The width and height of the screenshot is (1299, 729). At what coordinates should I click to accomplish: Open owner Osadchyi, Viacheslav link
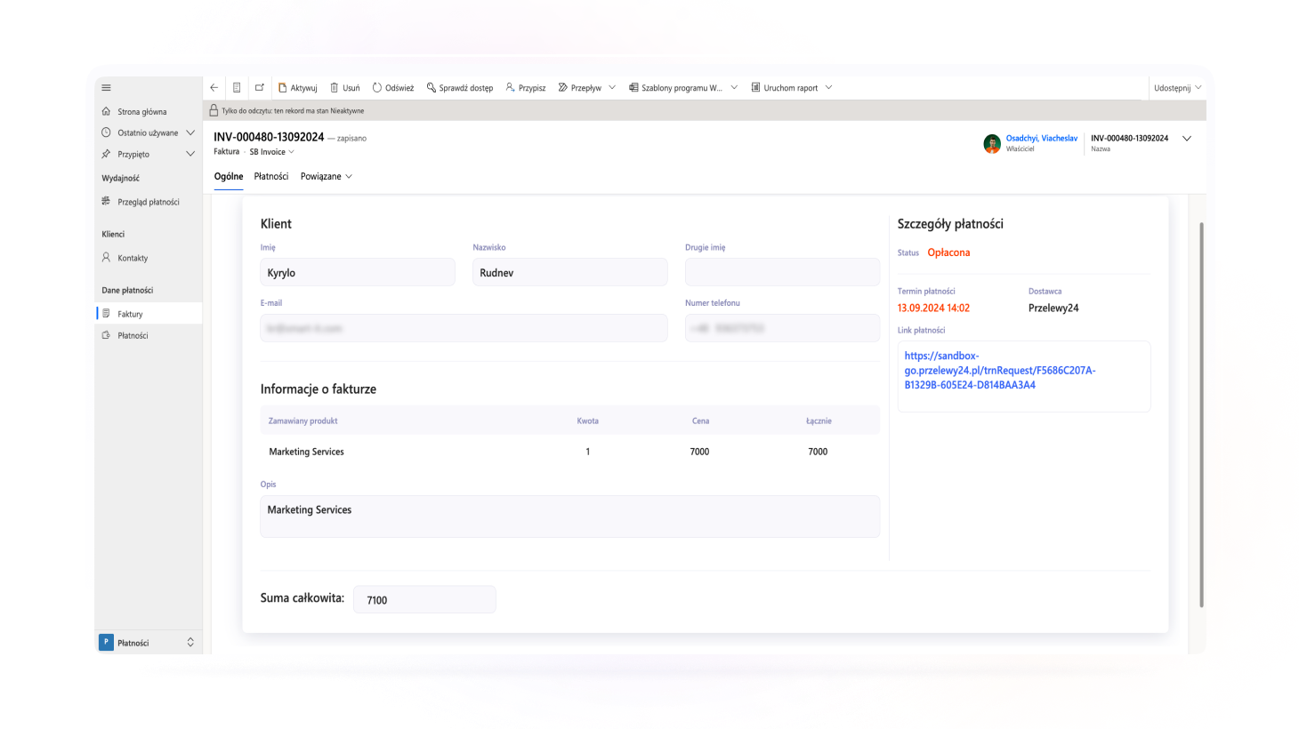pos(1041,139)
